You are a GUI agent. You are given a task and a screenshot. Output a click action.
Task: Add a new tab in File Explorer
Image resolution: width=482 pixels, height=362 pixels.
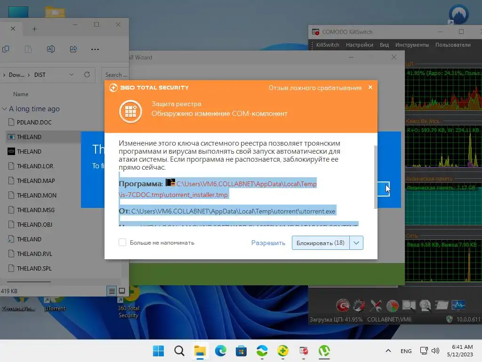(x=34, y=29)
